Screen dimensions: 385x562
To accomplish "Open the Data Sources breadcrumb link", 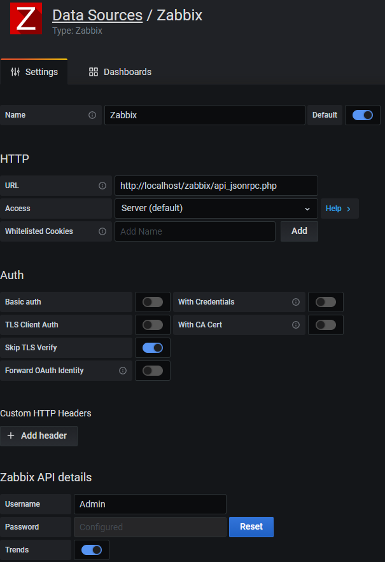I will point(97,15).
